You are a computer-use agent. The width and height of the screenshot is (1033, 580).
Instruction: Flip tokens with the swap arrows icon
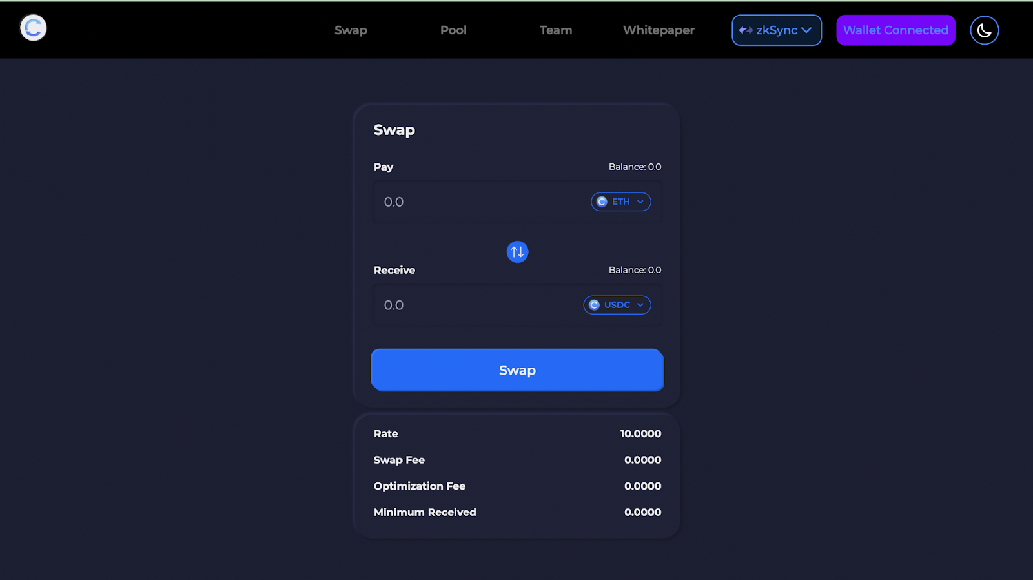click(517, 252)
